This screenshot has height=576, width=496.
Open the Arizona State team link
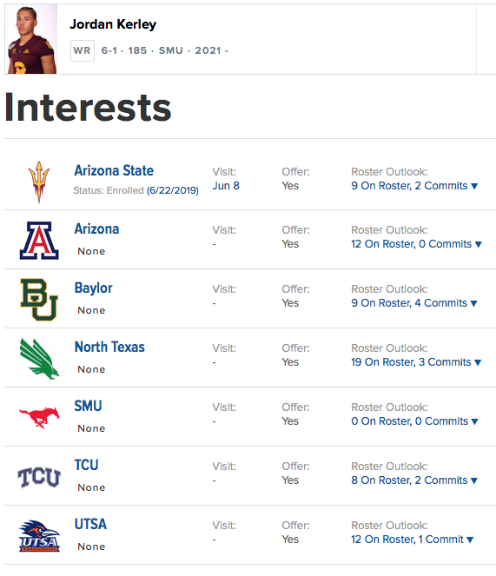[114, 170]
